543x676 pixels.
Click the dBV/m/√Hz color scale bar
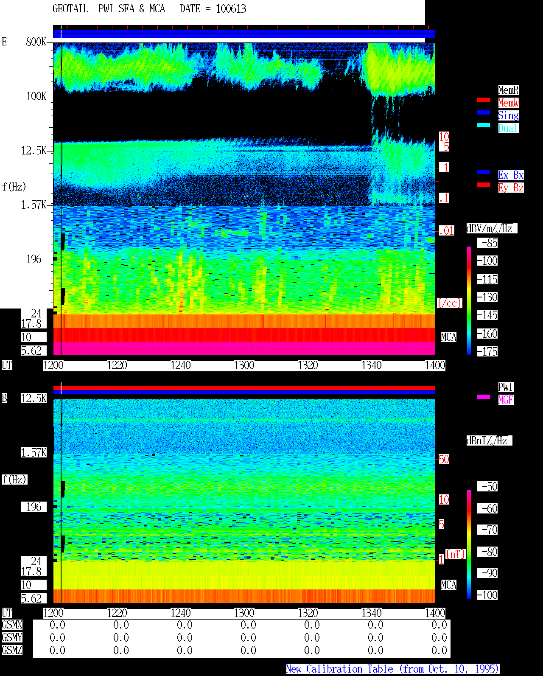click(469, 300)
